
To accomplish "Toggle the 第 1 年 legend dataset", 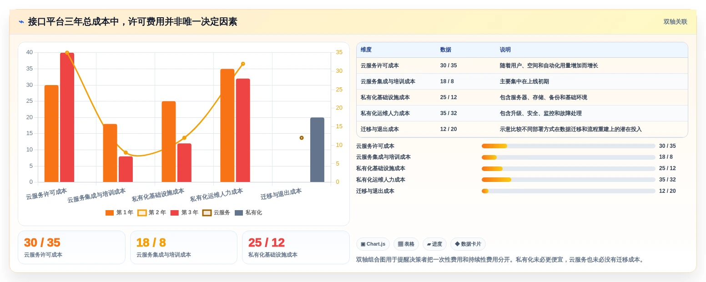I will tap(119, 212).
